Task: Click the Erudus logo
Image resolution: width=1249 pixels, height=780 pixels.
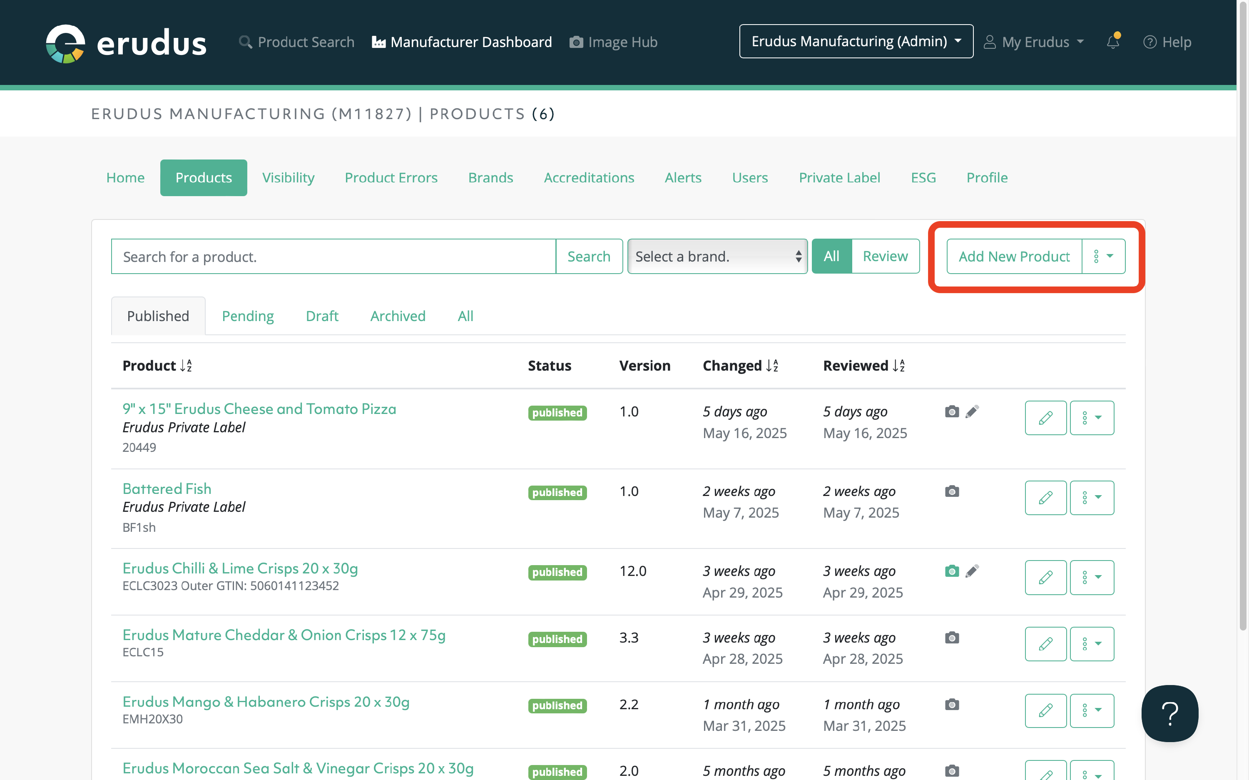Action: (x=126, y=43)
